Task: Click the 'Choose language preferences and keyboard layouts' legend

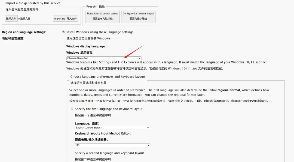Action: (108, 77)
